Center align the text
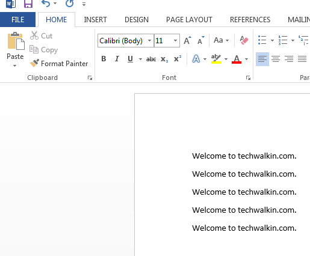 (276, 59)
